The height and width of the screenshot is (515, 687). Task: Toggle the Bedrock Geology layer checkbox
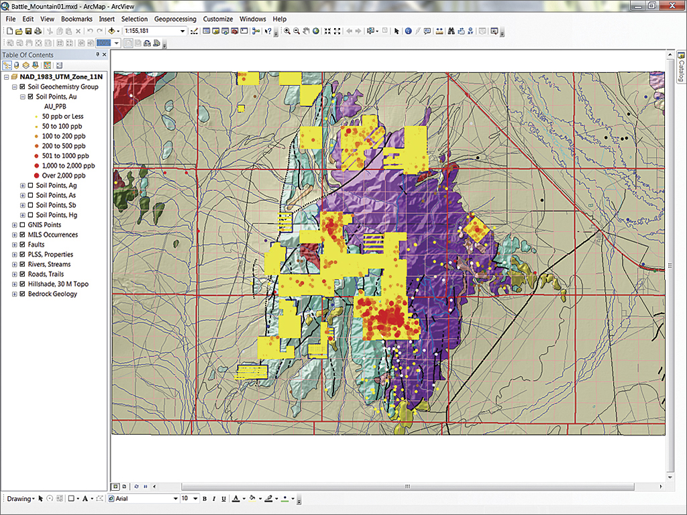pos(23,294)
